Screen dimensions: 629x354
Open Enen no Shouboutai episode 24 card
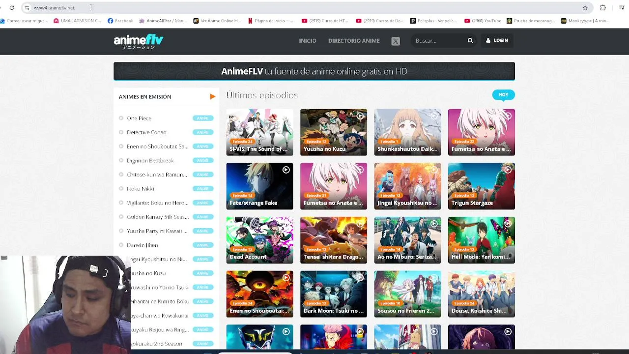click(259, 294)
